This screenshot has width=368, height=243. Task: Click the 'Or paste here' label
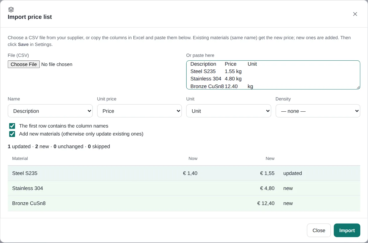tap(200, 55)
